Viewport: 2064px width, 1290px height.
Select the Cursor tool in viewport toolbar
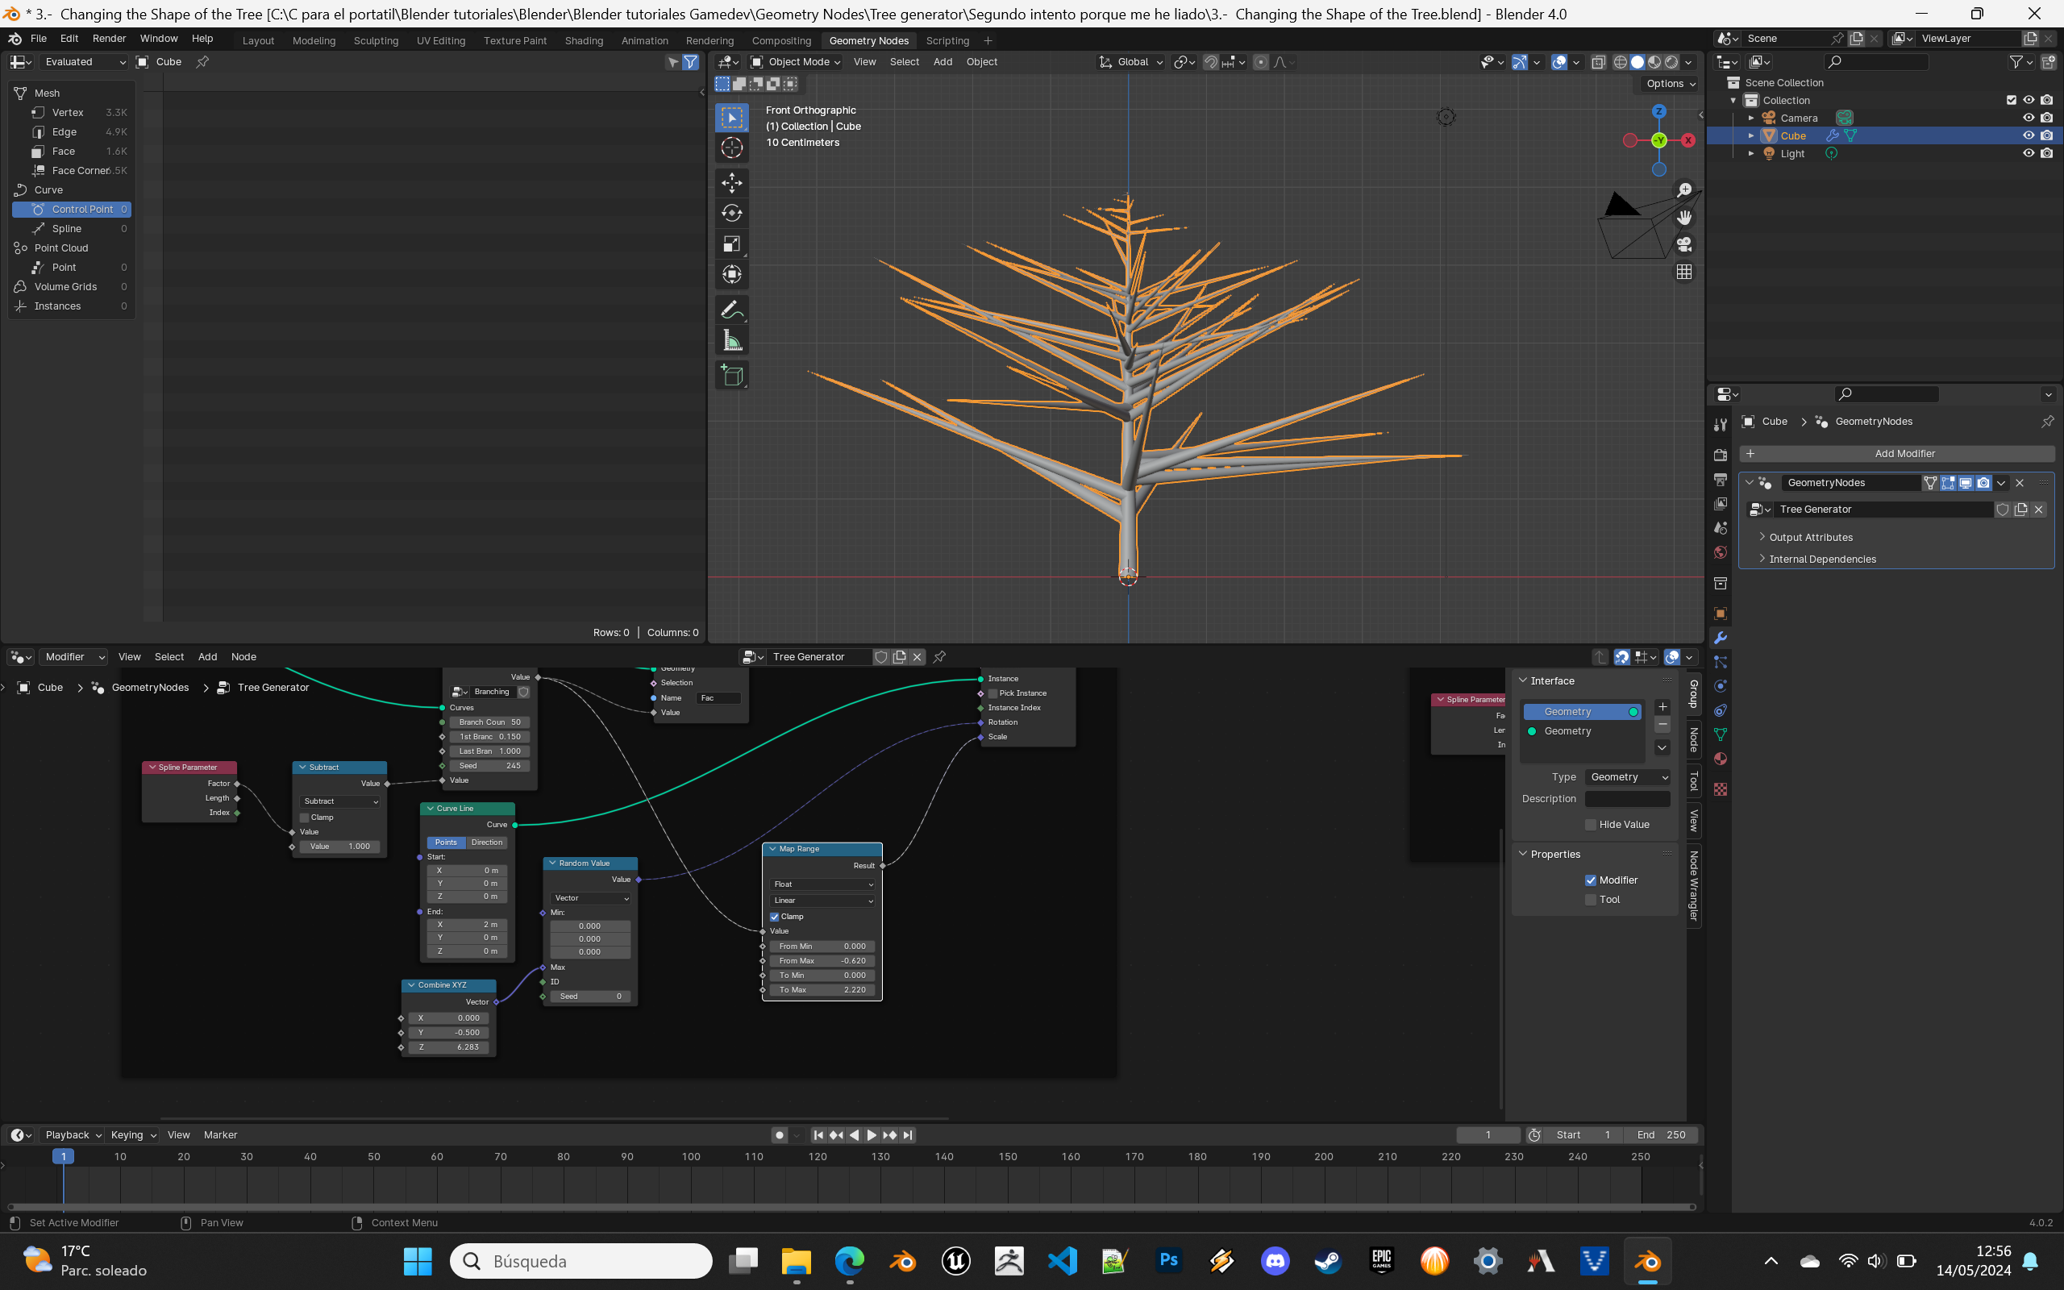coord(732,148)
